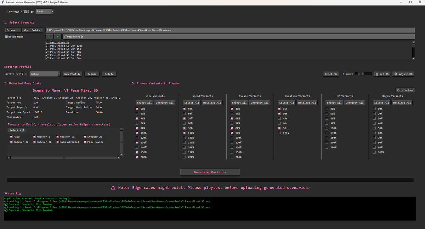Image resolution: width=425 pixels, height=229 pixels.
Task: Click the Reset BG button
Action: (x=331, y=74)
